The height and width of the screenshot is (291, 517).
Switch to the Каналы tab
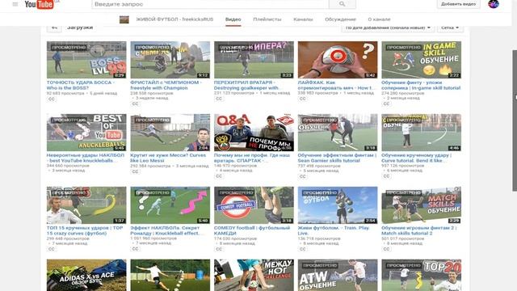[x=303, y=19]
